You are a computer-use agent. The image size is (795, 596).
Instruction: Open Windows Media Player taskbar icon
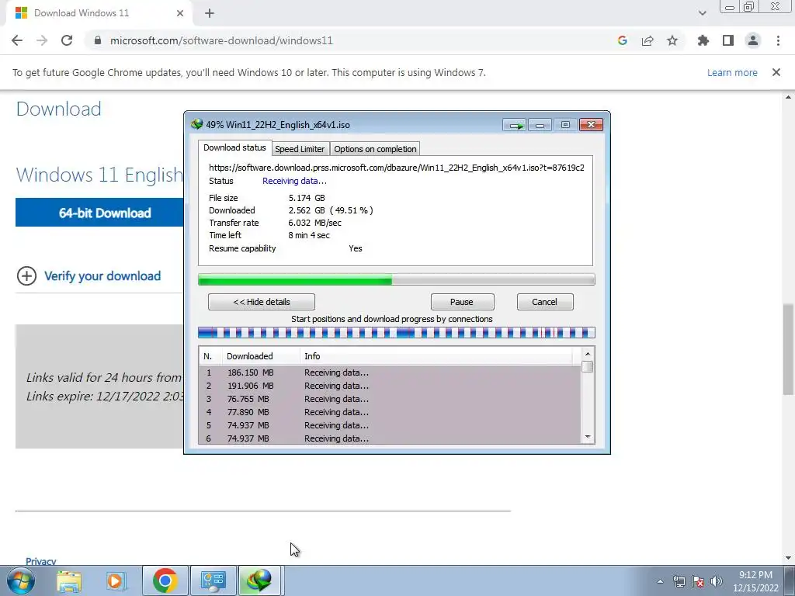(x=116, y=581)
